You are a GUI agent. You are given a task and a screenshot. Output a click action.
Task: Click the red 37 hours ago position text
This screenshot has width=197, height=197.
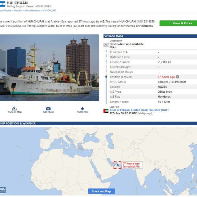click(x=166, y=77)
